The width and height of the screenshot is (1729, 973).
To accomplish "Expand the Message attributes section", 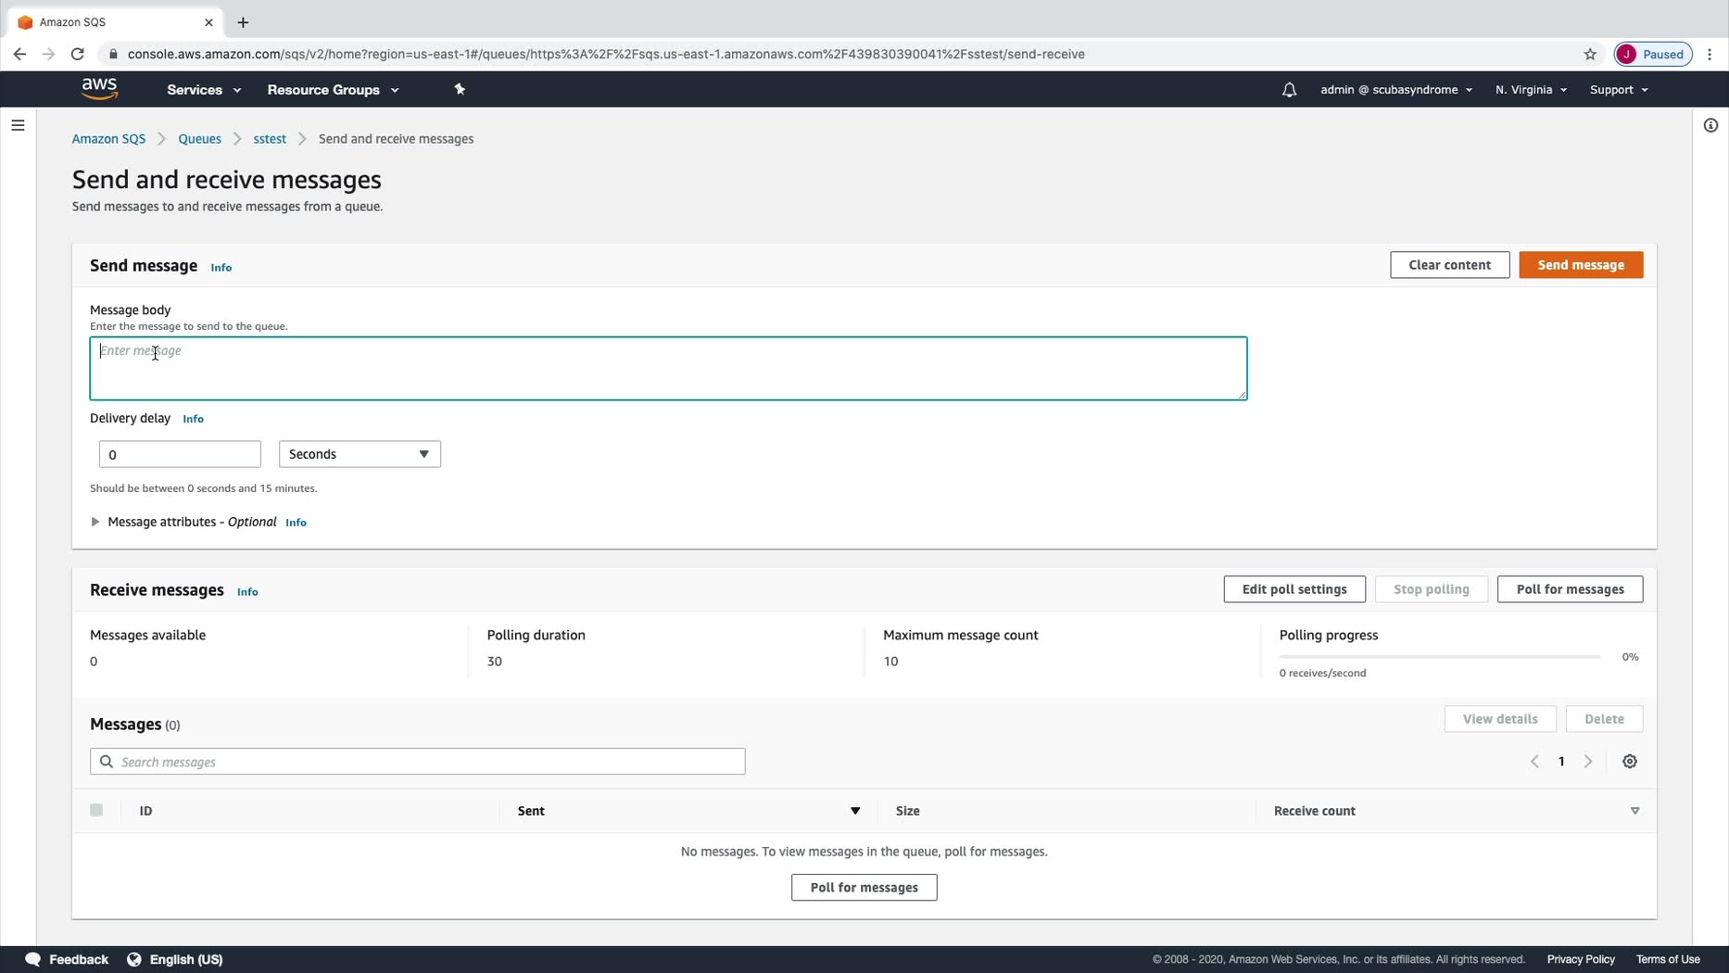I will (x=95, y=522).
